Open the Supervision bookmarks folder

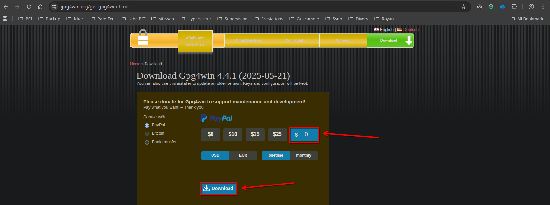coord(232,19)
